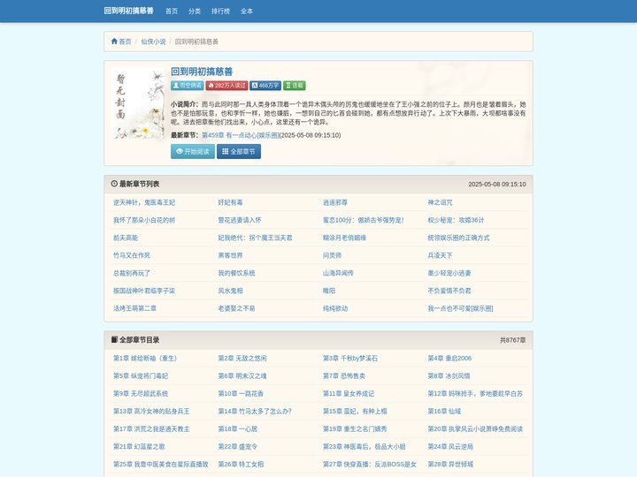This screenshot has height=477, width=637.
Task: Open chapter 第28章 异世倾城
Action: 450,465
